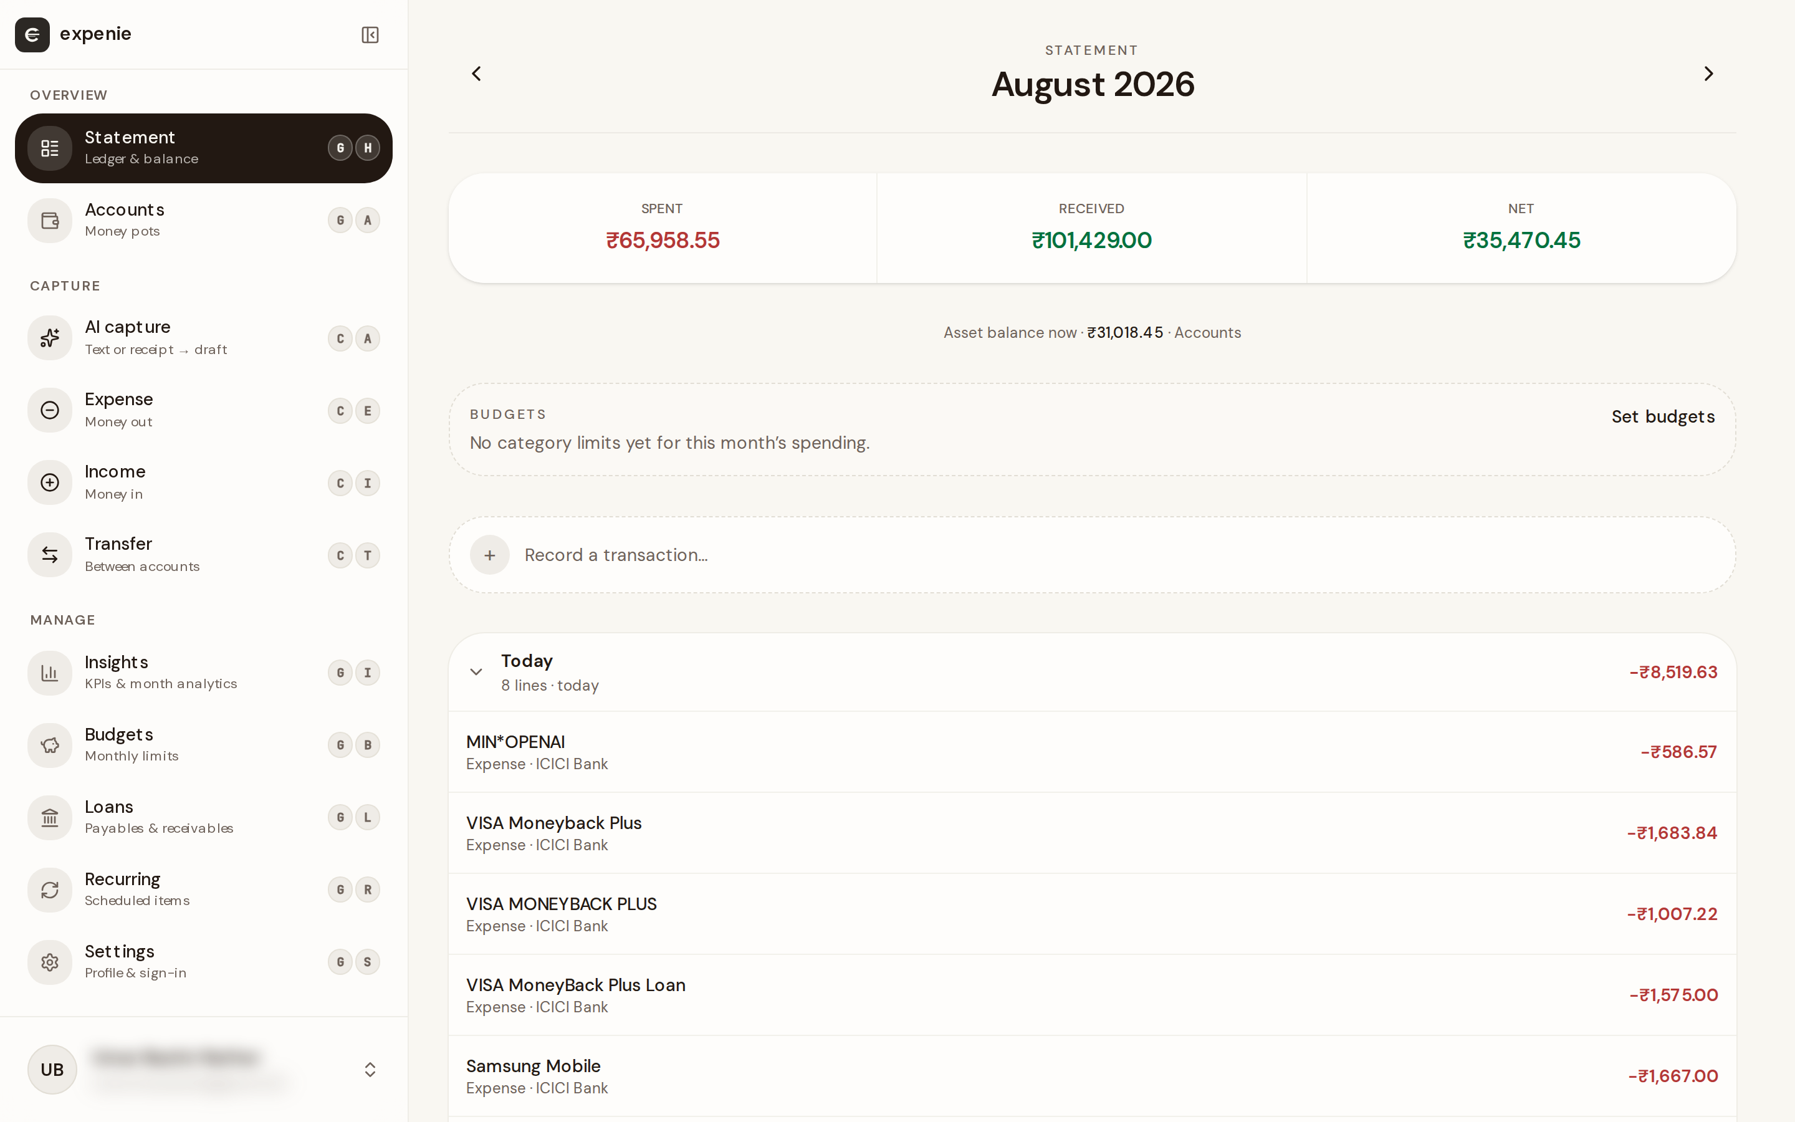Image resolution: width=1795 pixels, height=1122 pixels.
Task: Open Settings profile and sign-in
Action: 203,962
